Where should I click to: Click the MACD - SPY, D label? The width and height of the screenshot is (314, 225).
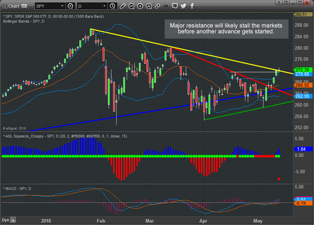coord(17,188)
